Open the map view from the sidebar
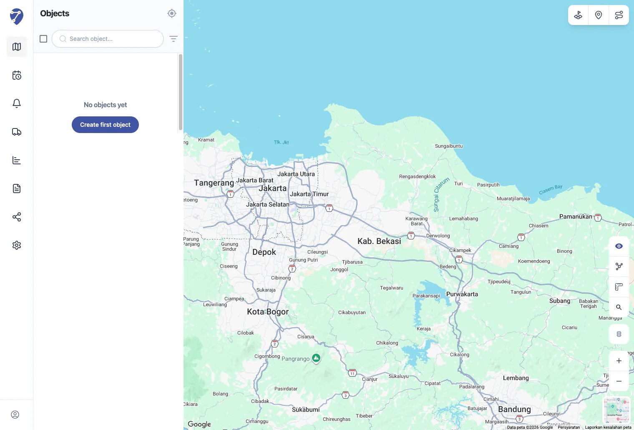Image resolution: width=634 pixels, height=430 pixels. click(17, 47)
